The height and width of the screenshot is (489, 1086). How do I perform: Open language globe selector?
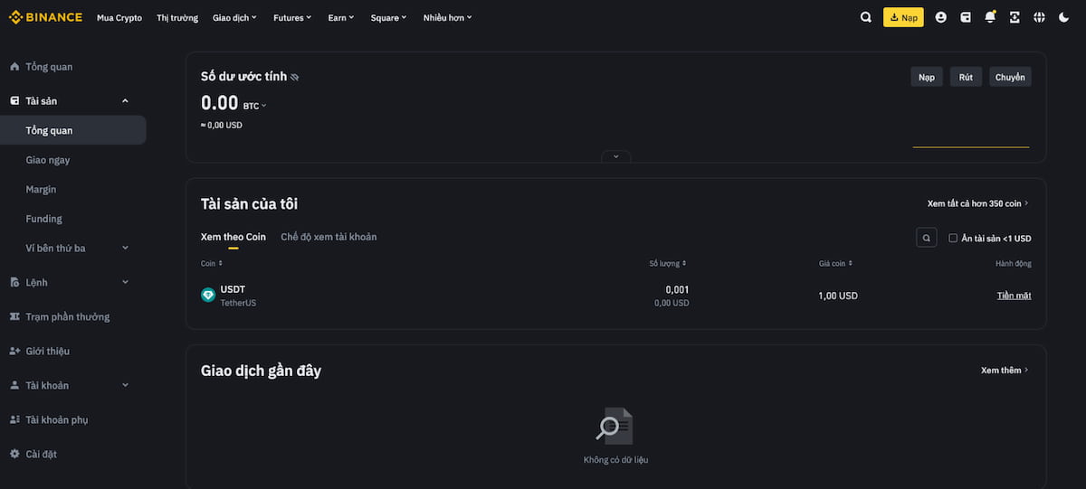pyautogui.click(x=1039, y=17)
